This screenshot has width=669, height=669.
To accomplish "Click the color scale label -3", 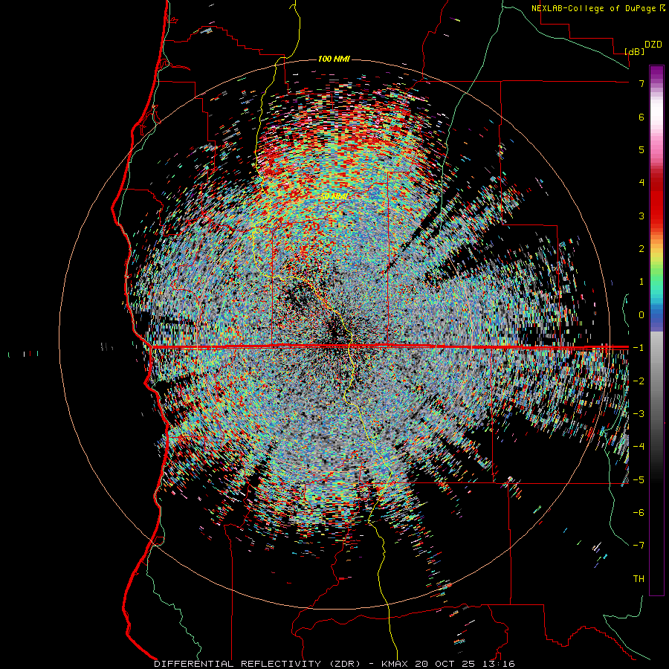I will (x=639, y=413).
